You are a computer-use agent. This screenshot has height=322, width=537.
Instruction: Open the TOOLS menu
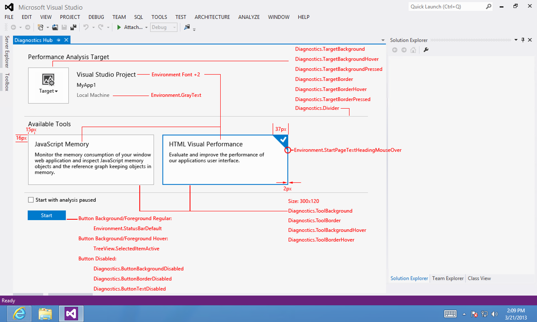coord(159,17)
